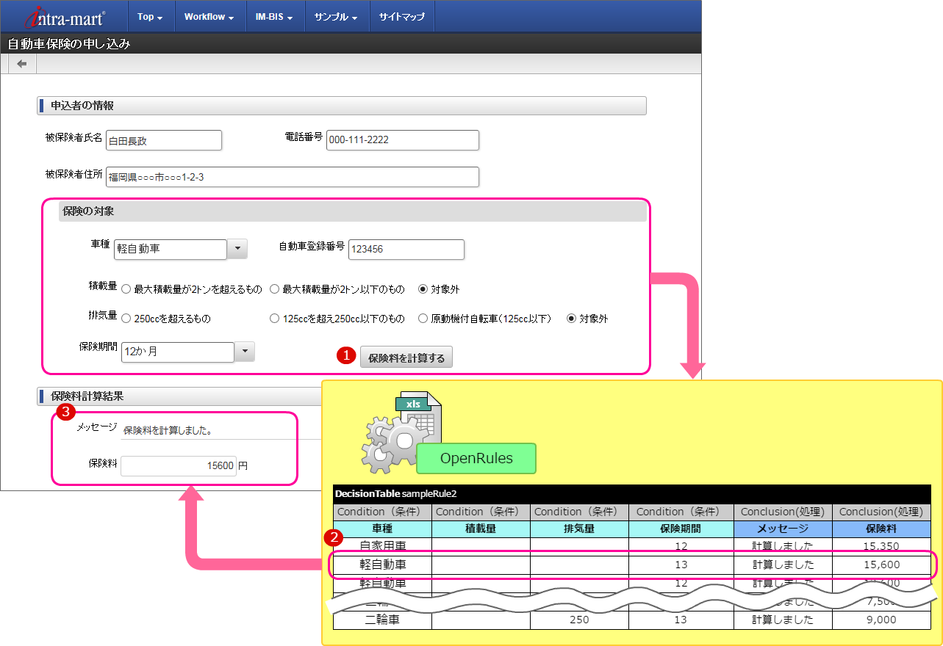
Task: Open the Workflow menu
Action: click(209, 17)
